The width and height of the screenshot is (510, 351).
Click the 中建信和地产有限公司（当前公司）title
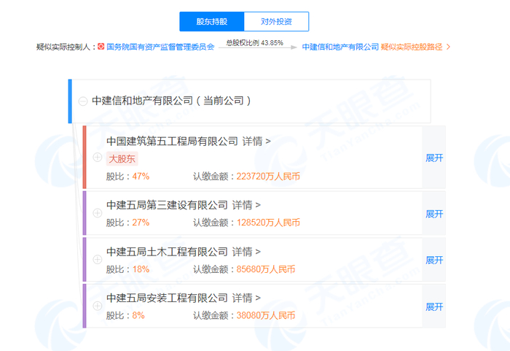click(171, 101)
